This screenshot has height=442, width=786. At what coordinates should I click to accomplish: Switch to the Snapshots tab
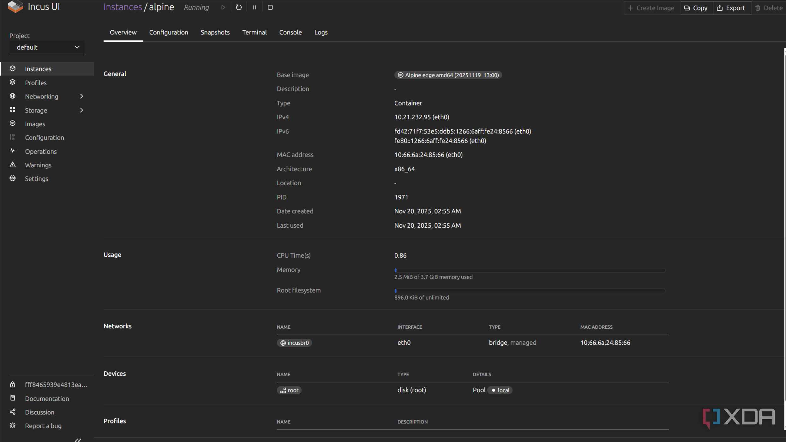click(x=215, y=33)
